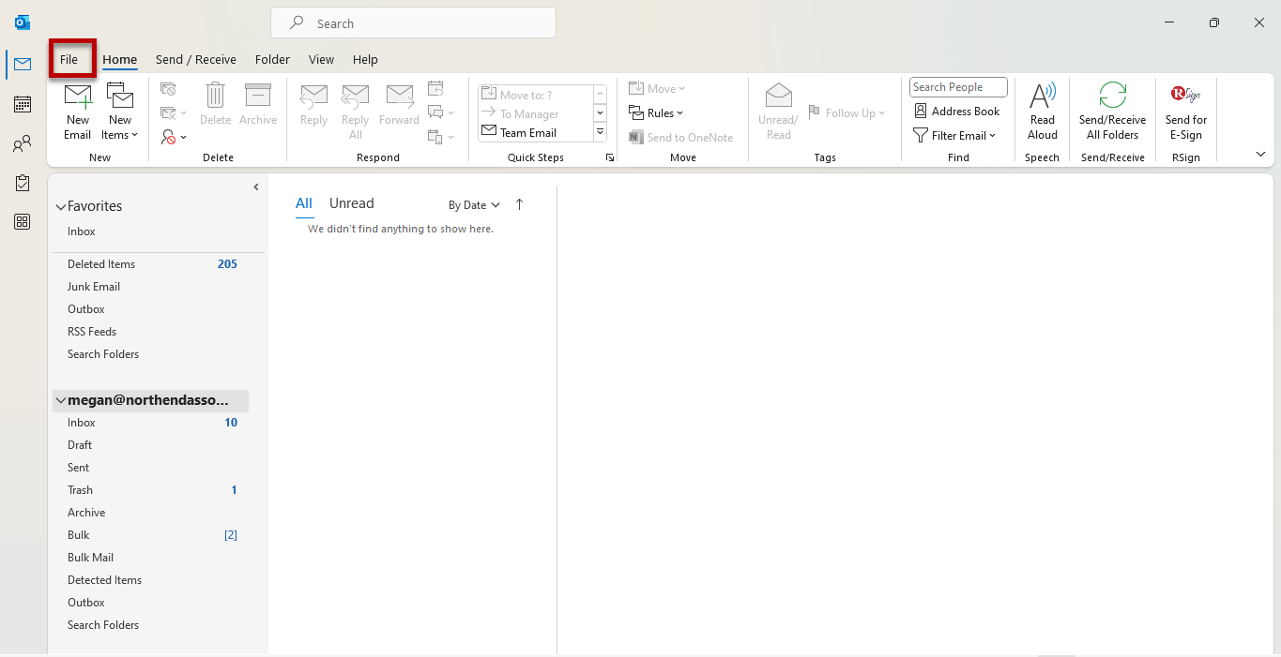Toggle the sort direction arrow
This screenshot has width=1281, height=657.
pos(519,204)
